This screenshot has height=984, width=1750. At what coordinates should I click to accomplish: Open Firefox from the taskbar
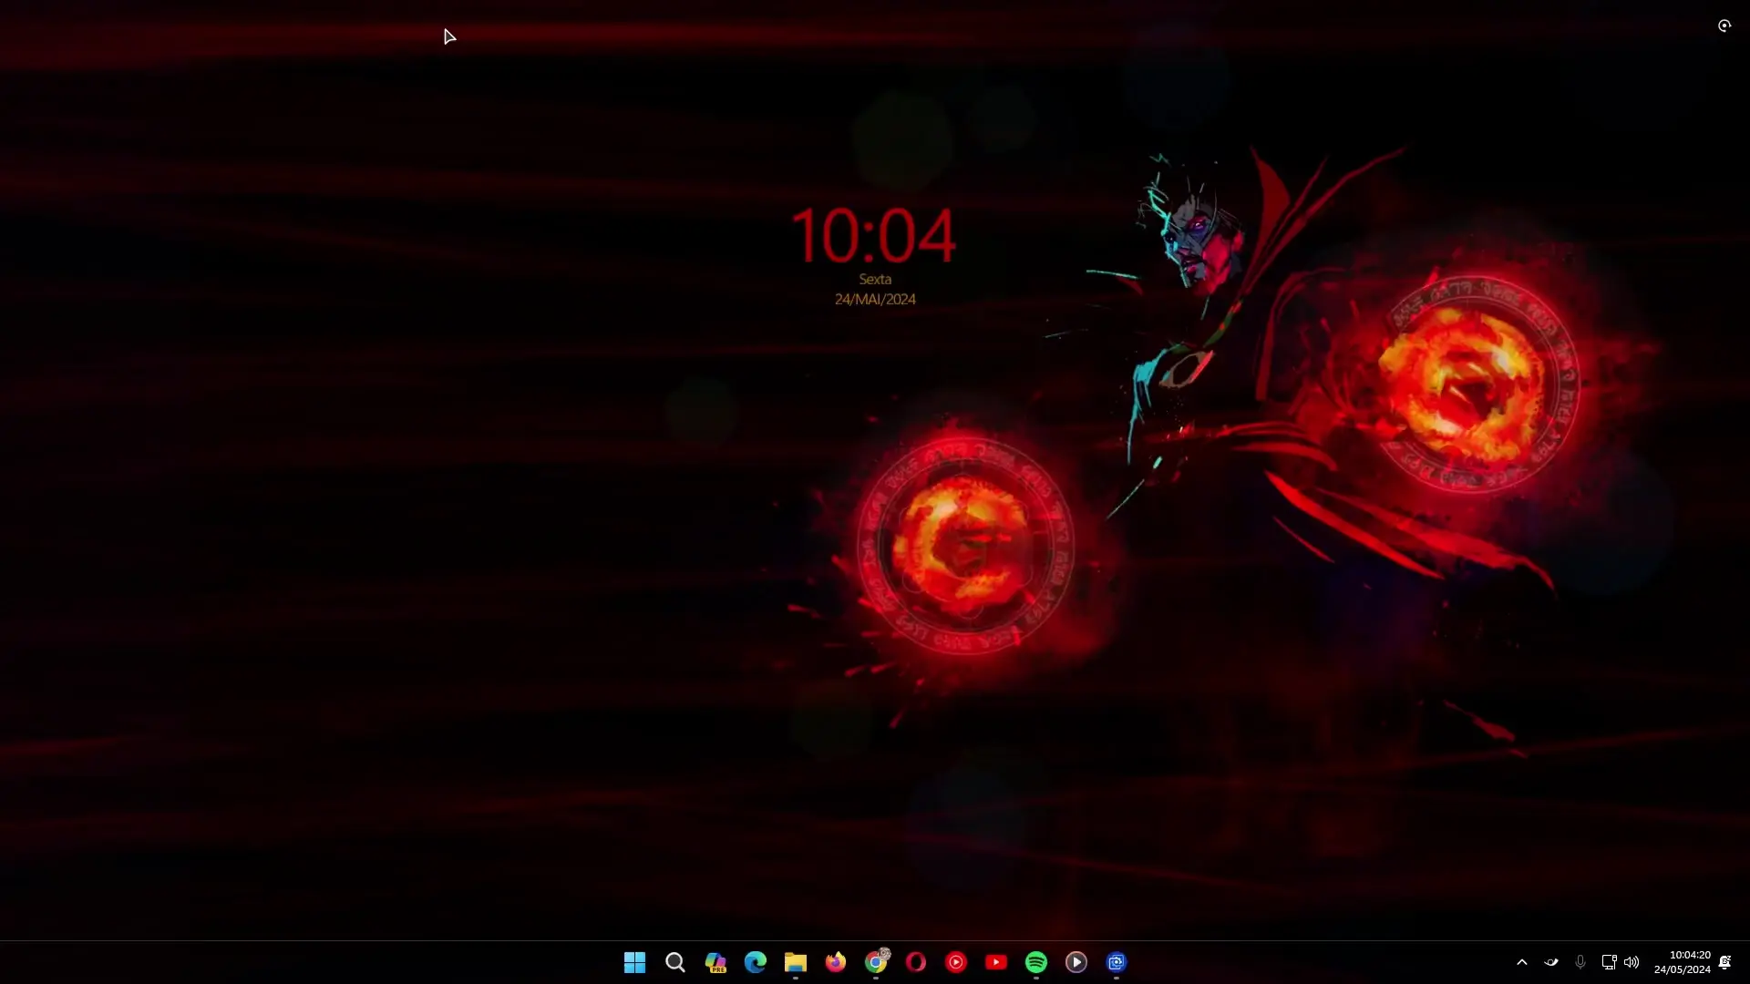pyautogui.click(x=836, y=961)
